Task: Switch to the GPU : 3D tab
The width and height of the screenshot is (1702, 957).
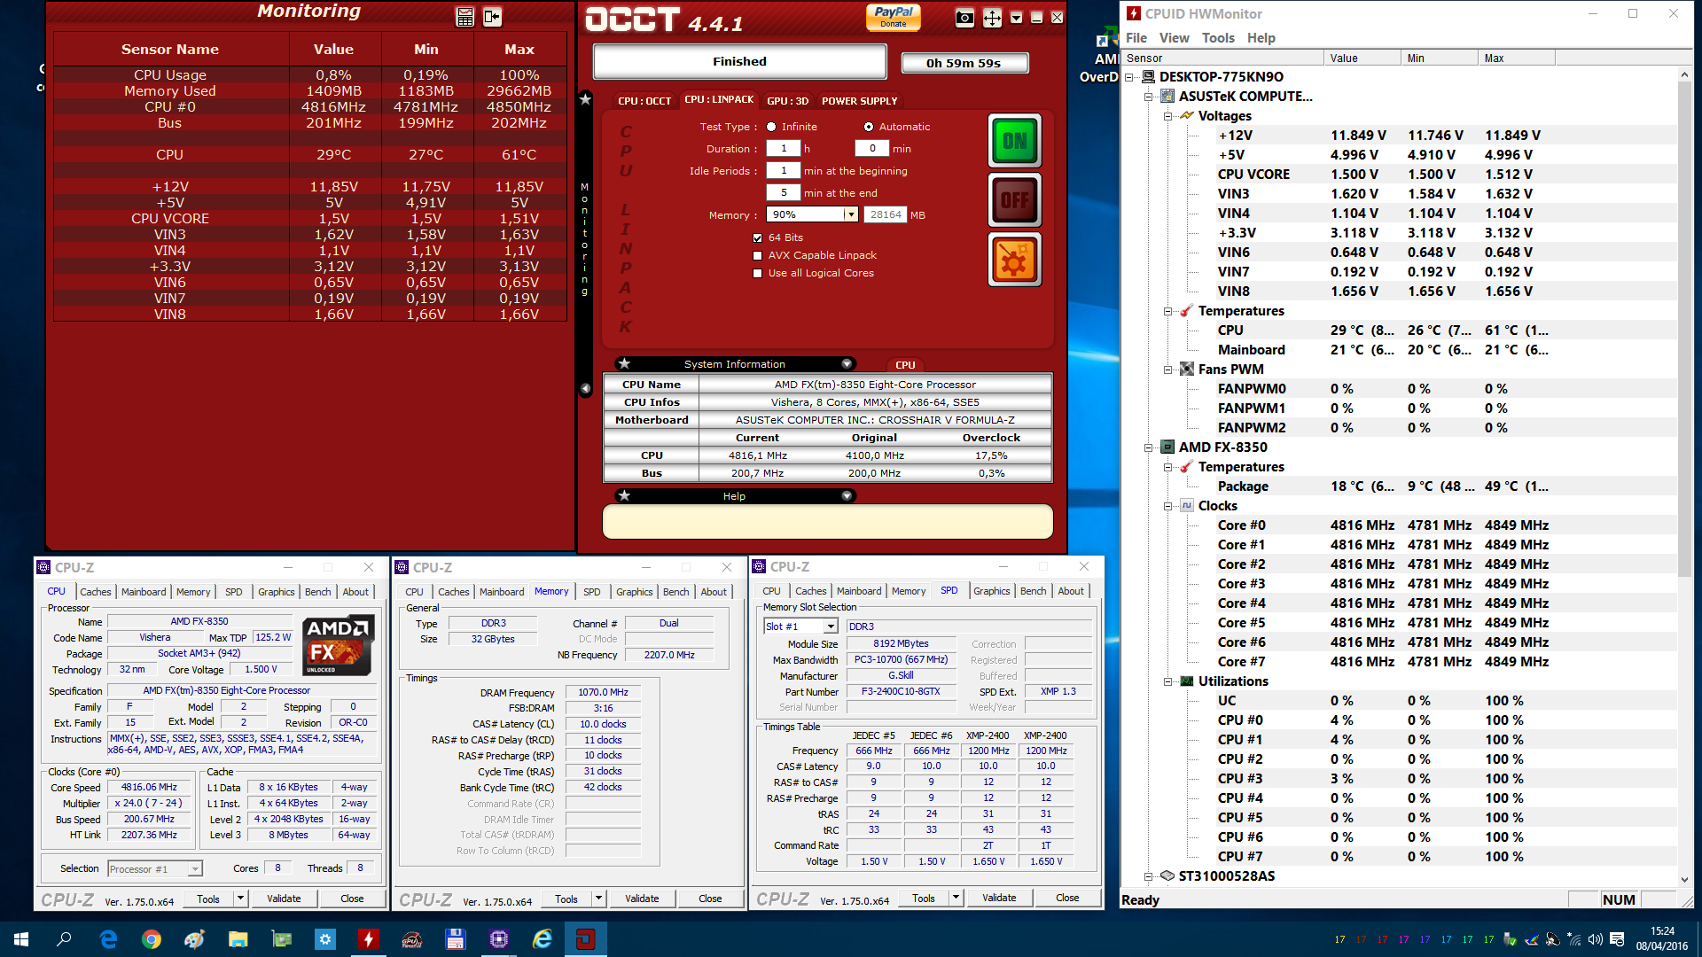Action: click(787, 101)
